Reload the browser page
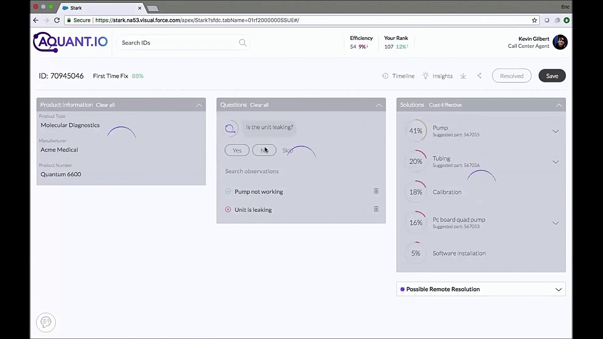 pyautogui.click(x=57, y=20)
